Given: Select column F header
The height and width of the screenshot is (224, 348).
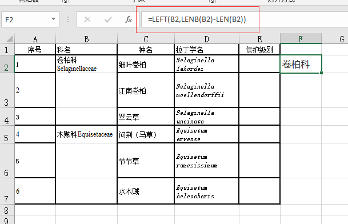Looking at the screenshot, I should point(301,39).
